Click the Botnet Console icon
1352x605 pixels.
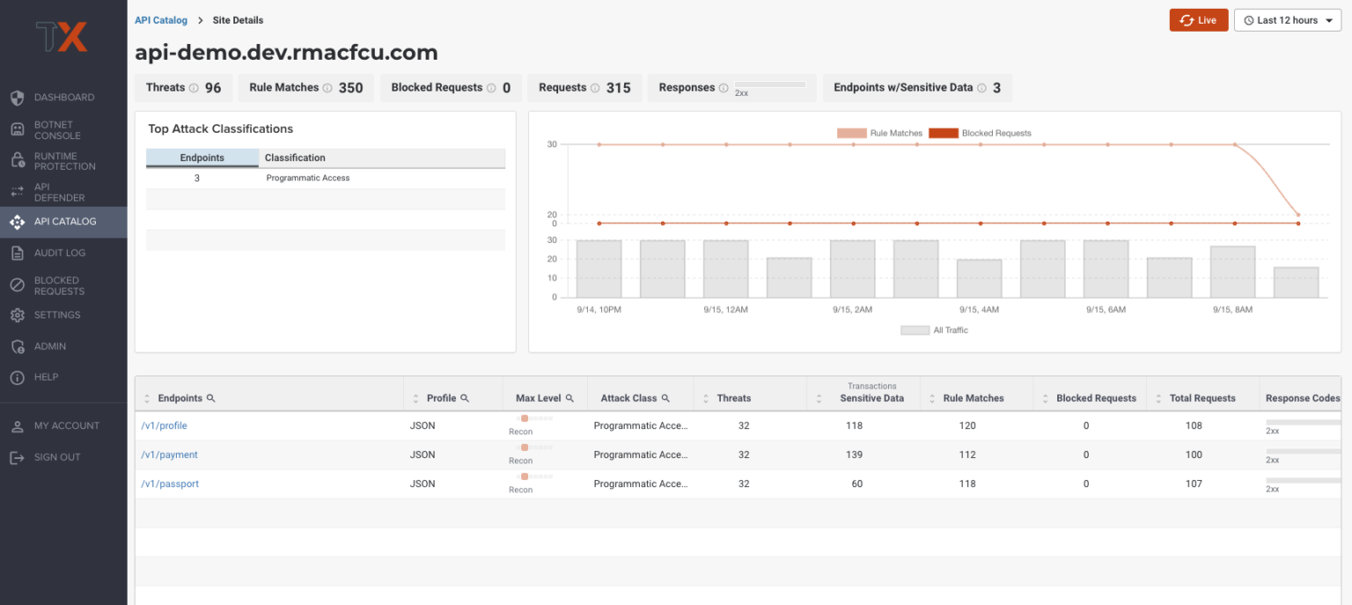(17, 130)
